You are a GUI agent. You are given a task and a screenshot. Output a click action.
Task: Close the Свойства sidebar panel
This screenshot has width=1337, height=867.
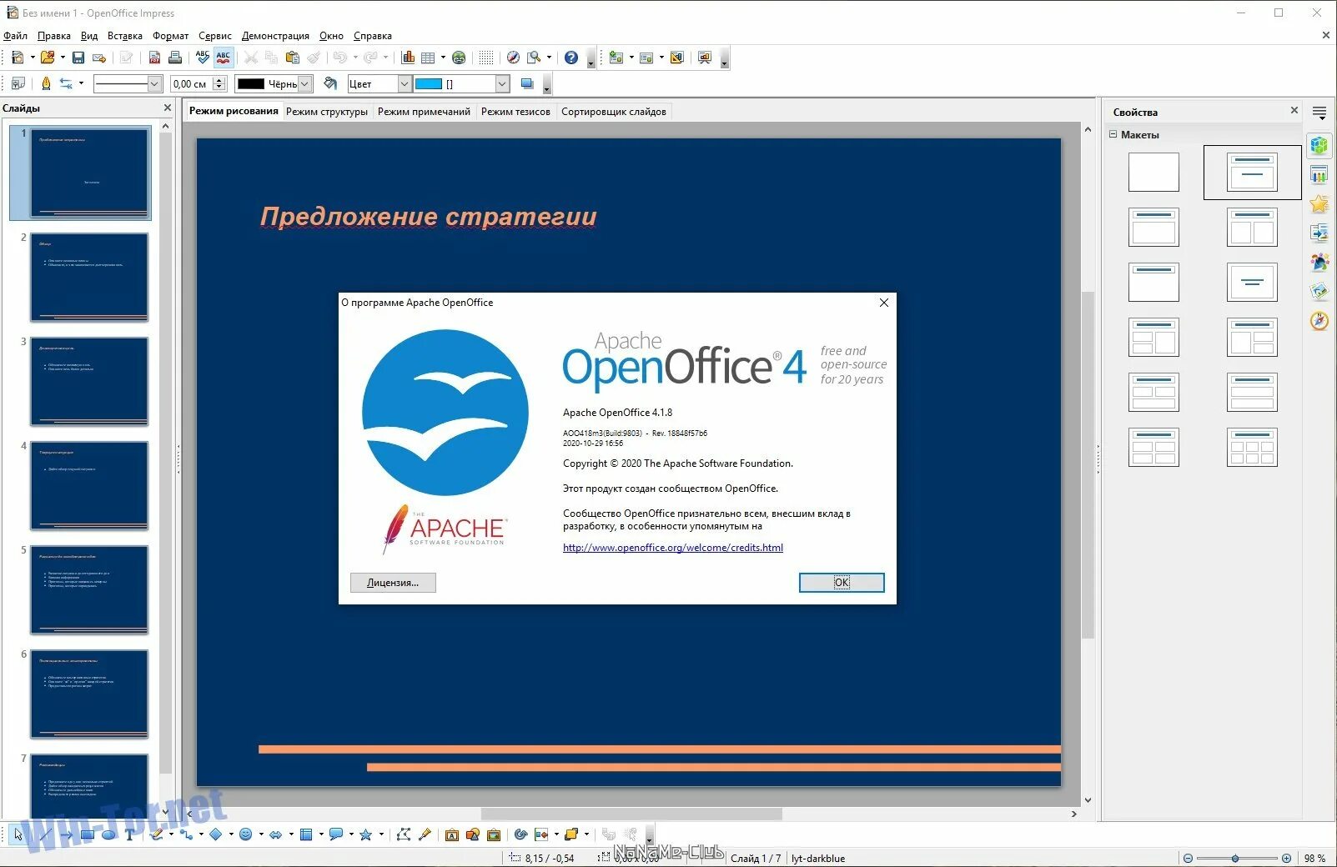[x=1294, y=110]
